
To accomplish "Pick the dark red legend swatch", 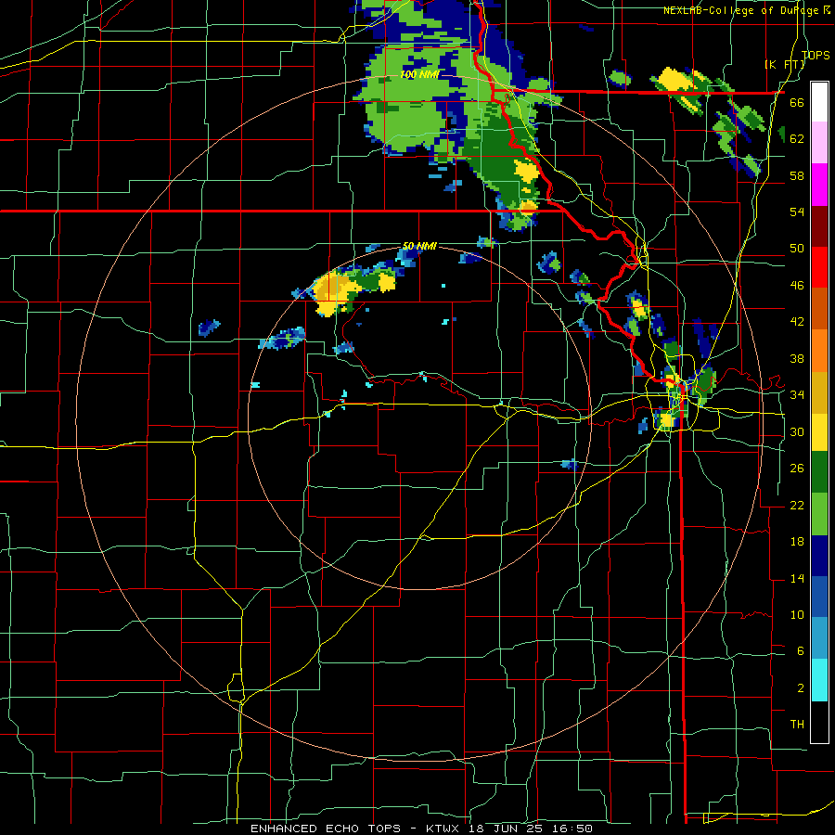I will click(x=819, y=225).
